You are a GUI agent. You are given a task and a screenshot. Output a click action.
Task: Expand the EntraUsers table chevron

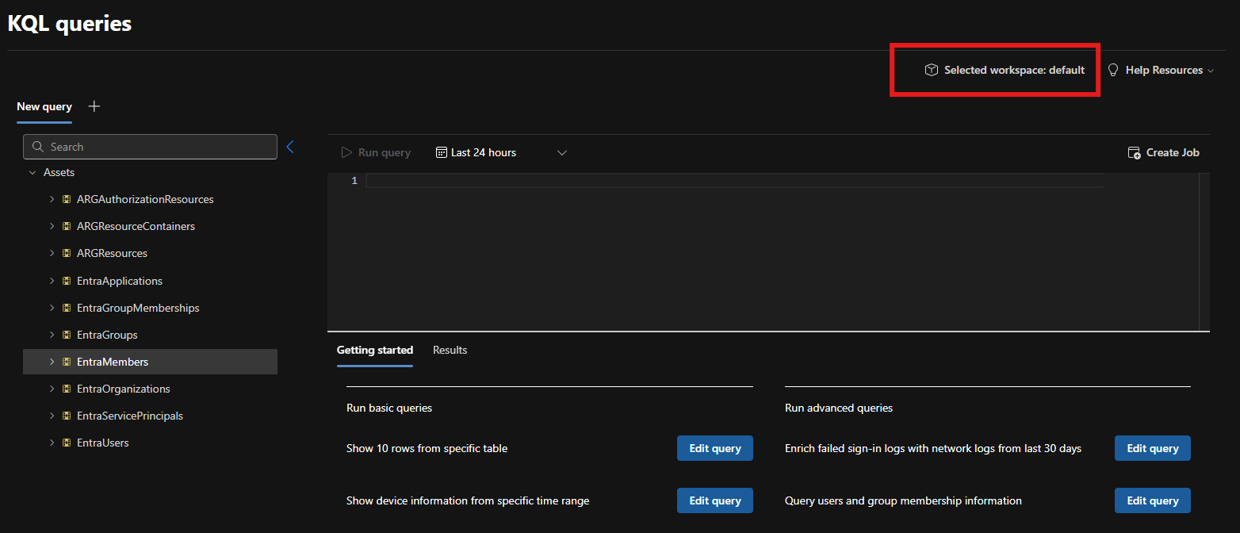click(x=52, y=443)
